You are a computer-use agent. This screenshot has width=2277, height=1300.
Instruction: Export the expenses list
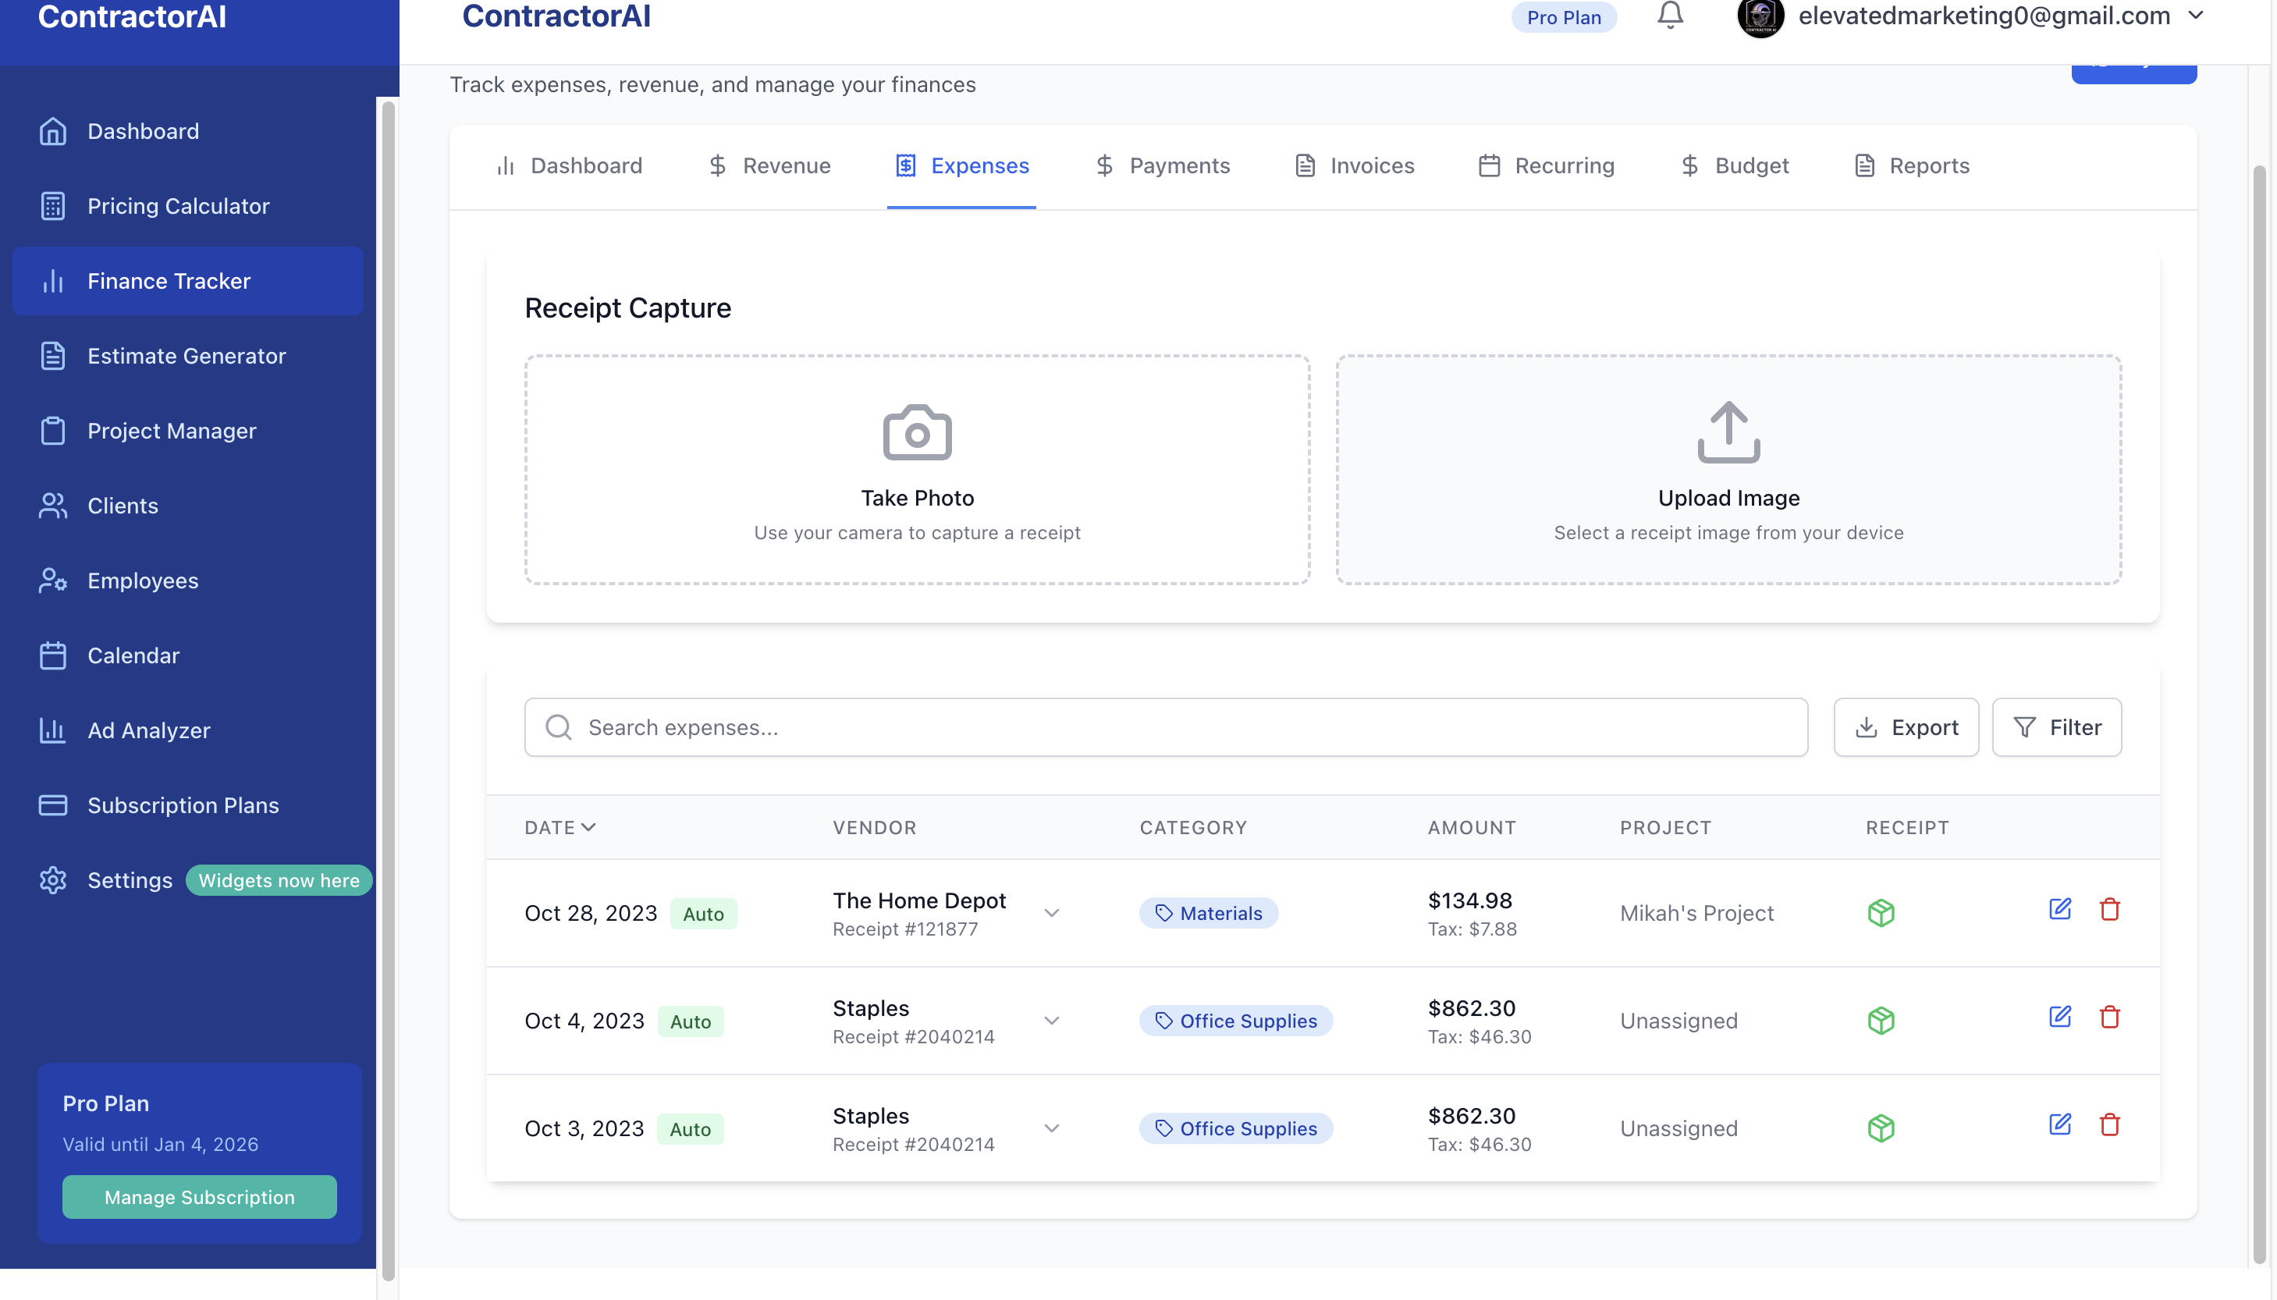[1905, 726]
